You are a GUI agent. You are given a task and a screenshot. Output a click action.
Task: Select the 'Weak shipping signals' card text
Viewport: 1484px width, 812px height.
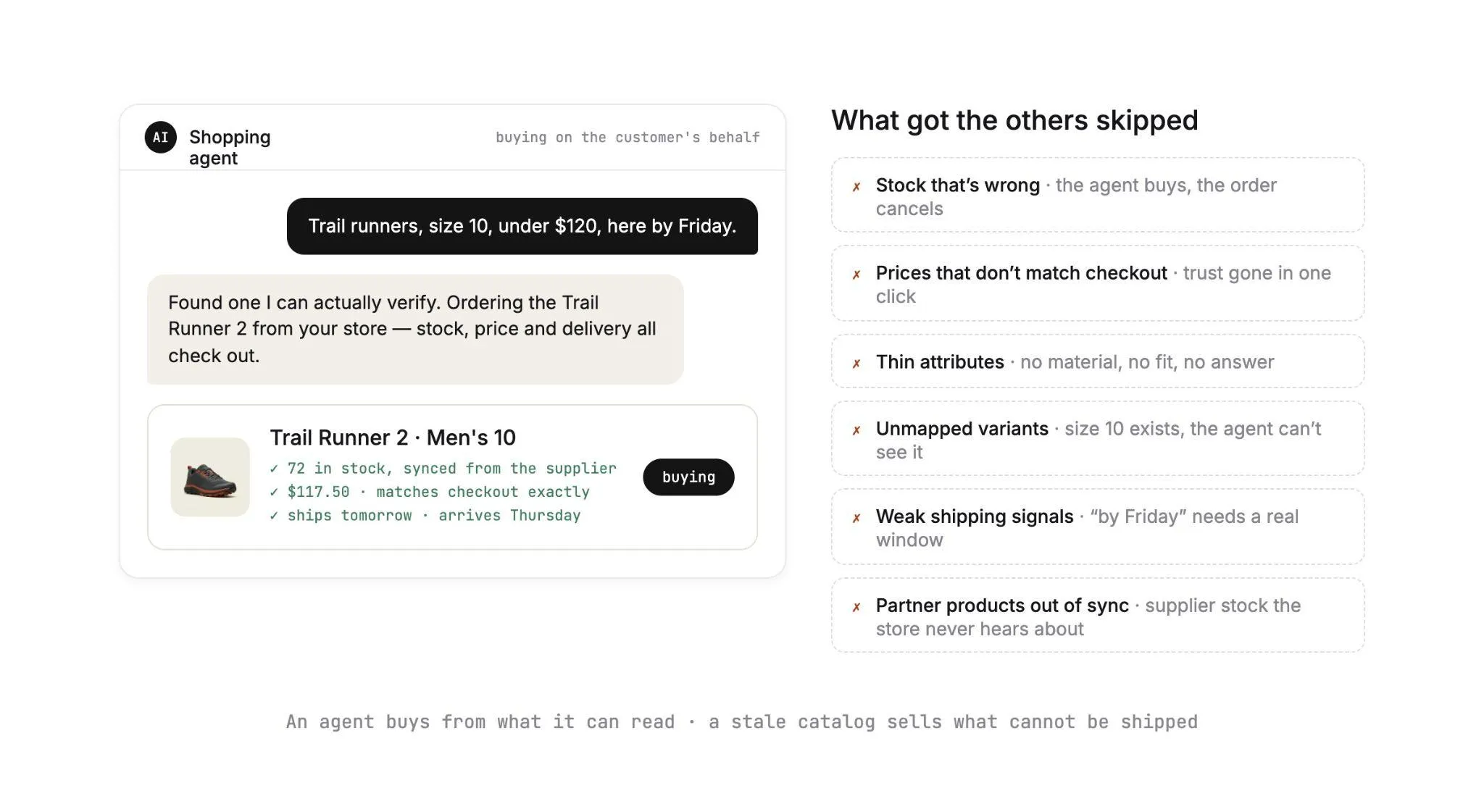tap(1087, 527)
